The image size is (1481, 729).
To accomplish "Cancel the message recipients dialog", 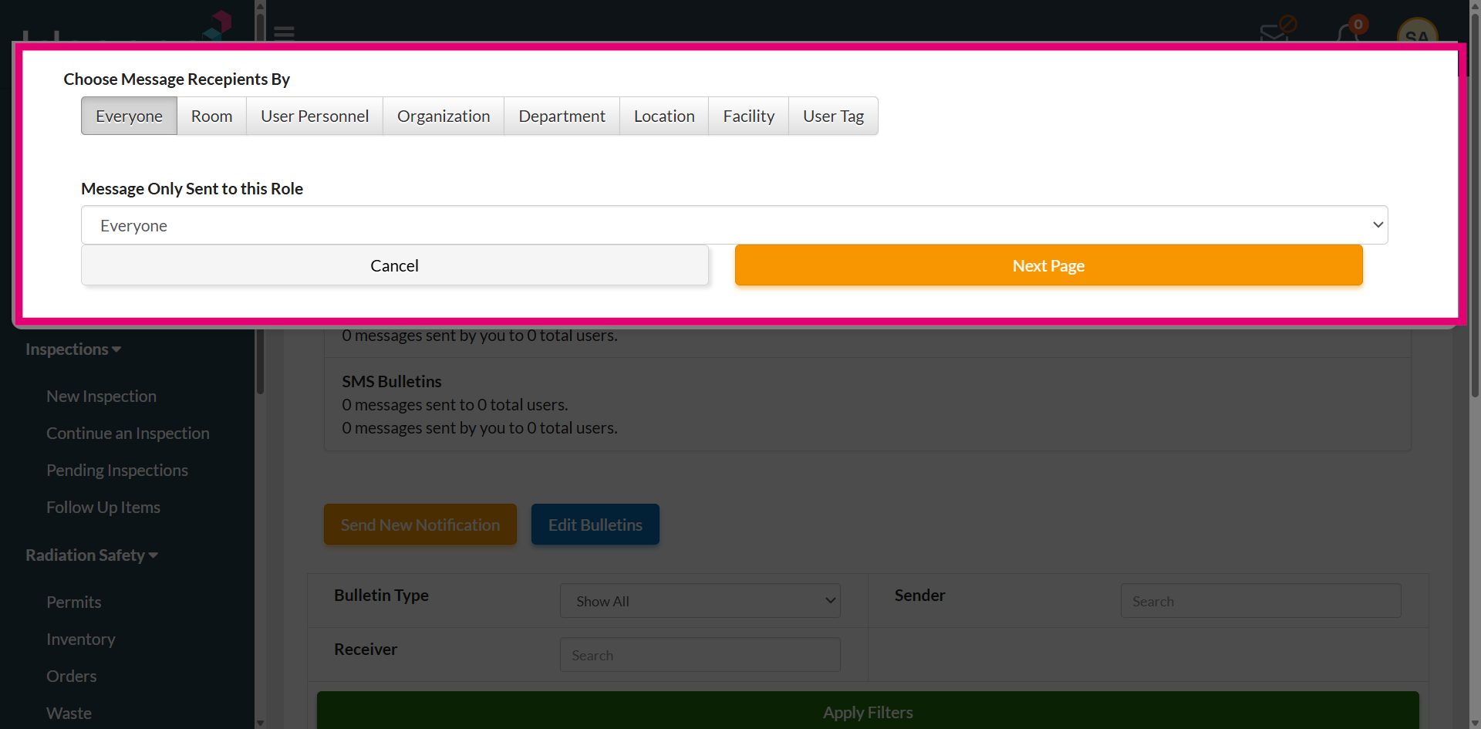I will pos(394,265).
